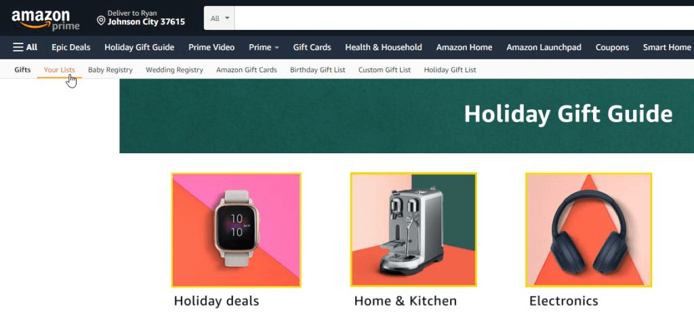Switch to the Baby Registry tab
694x316 pixels.
coord(110,70)
